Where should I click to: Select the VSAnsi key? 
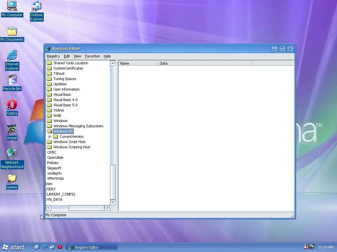[x=59, y=110]
